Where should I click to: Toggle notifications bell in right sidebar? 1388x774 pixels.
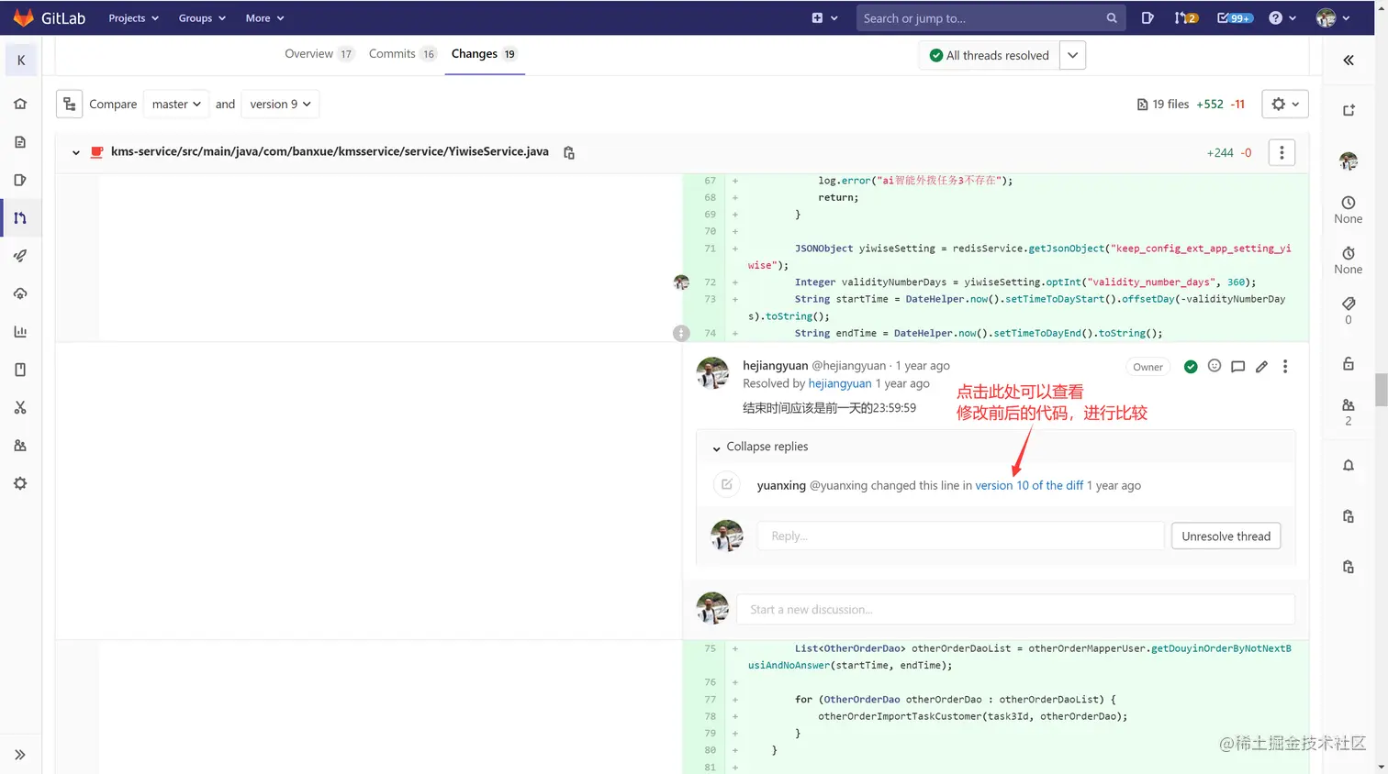(1349, 466)
